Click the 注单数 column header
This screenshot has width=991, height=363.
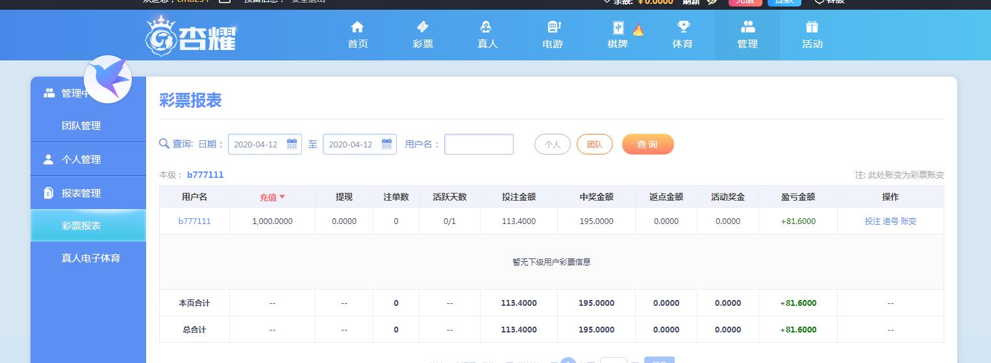[396, 197]
